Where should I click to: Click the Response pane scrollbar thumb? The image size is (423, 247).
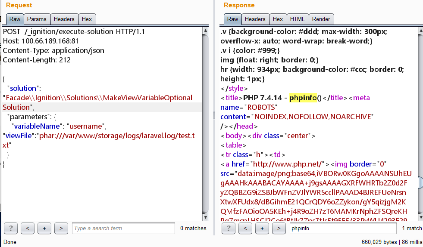420,182
